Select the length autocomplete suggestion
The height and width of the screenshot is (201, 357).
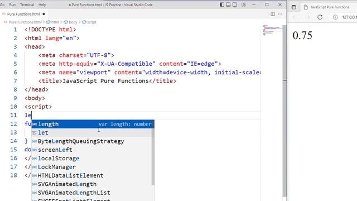coord(93,124)
